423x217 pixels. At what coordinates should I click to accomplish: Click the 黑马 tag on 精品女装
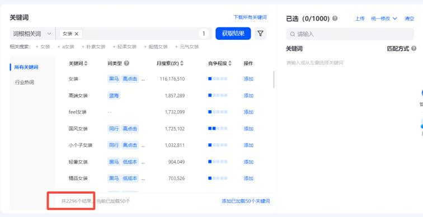point(114,178)
